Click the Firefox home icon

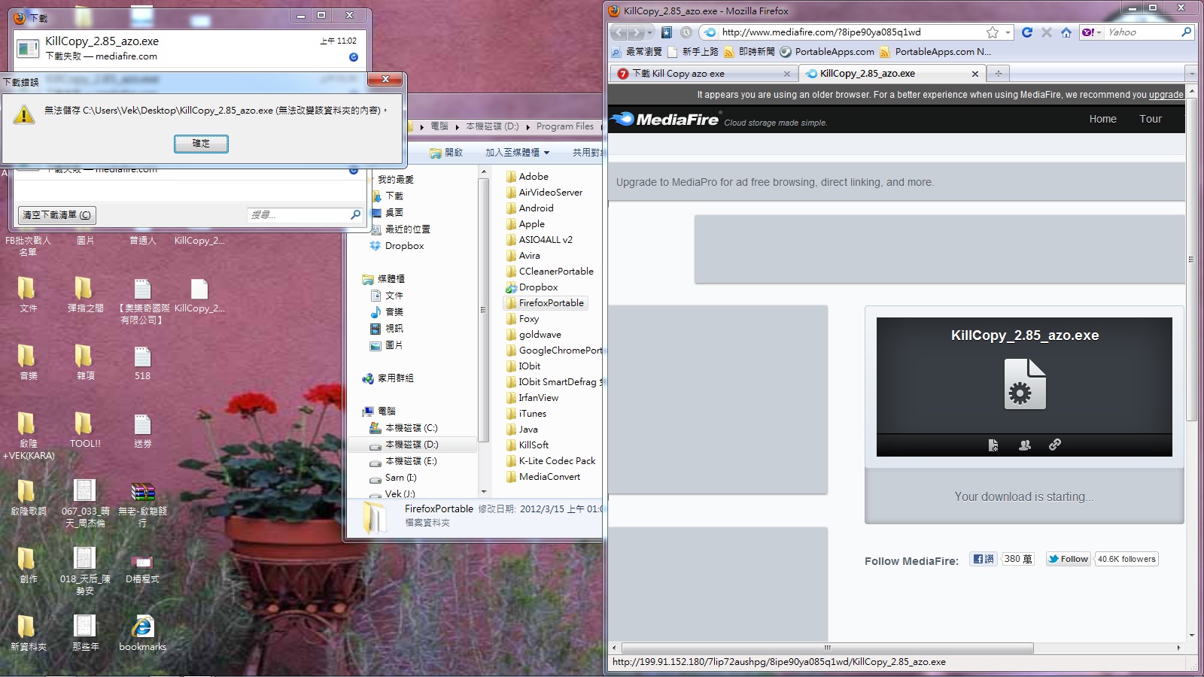click(1066, 32)
